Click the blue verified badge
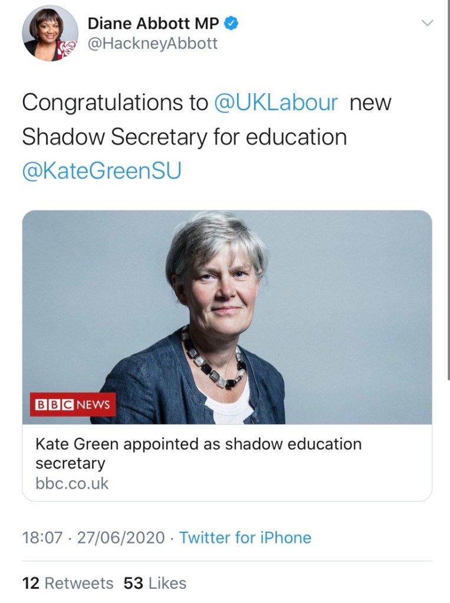 coord(232,24)
